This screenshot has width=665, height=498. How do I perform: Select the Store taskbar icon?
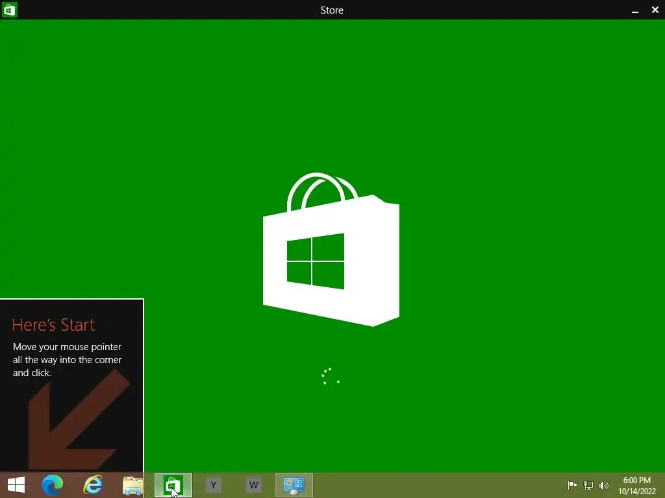[173, 485]
